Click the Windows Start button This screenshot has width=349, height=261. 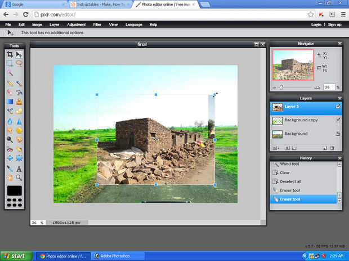click(16, 256)
